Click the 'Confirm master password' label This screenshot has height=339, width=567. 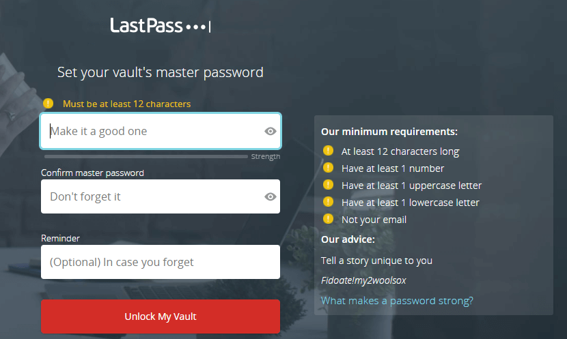(x=92, y=173)
